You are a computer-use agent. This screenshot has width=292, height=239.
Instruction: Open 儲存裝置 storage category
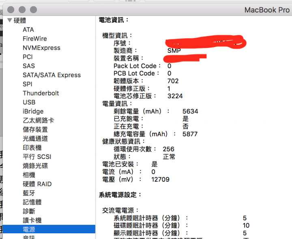click(35, 130)
